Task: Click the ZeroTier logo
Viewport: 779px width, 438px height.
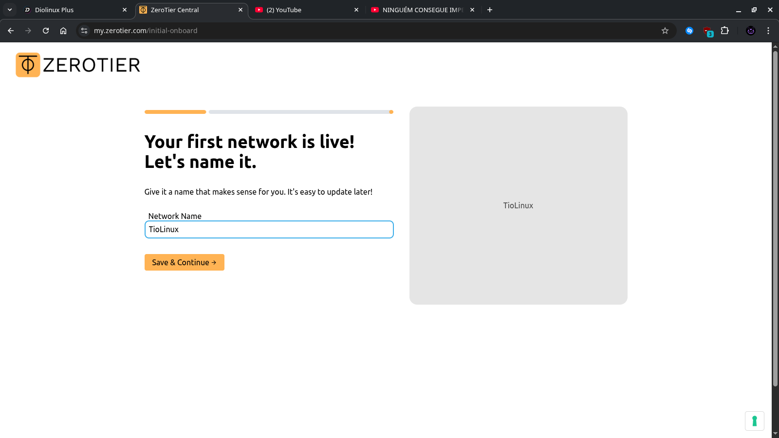Action: point(78,65)
